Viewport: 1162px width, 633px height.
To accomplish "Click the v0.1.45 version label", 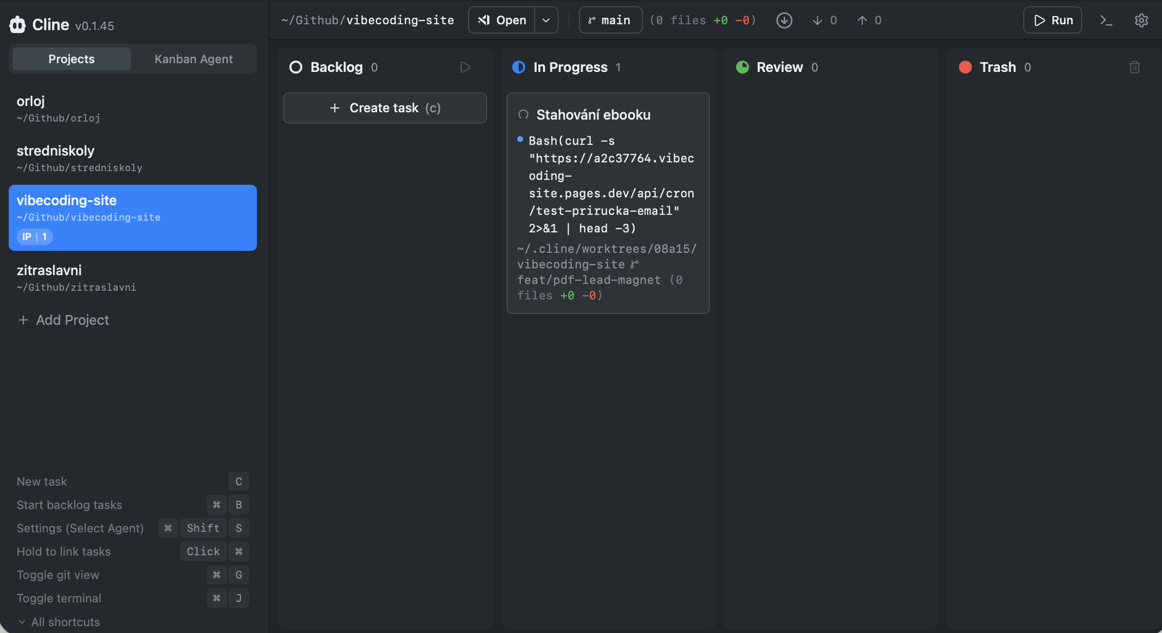I will pos(94,26).
